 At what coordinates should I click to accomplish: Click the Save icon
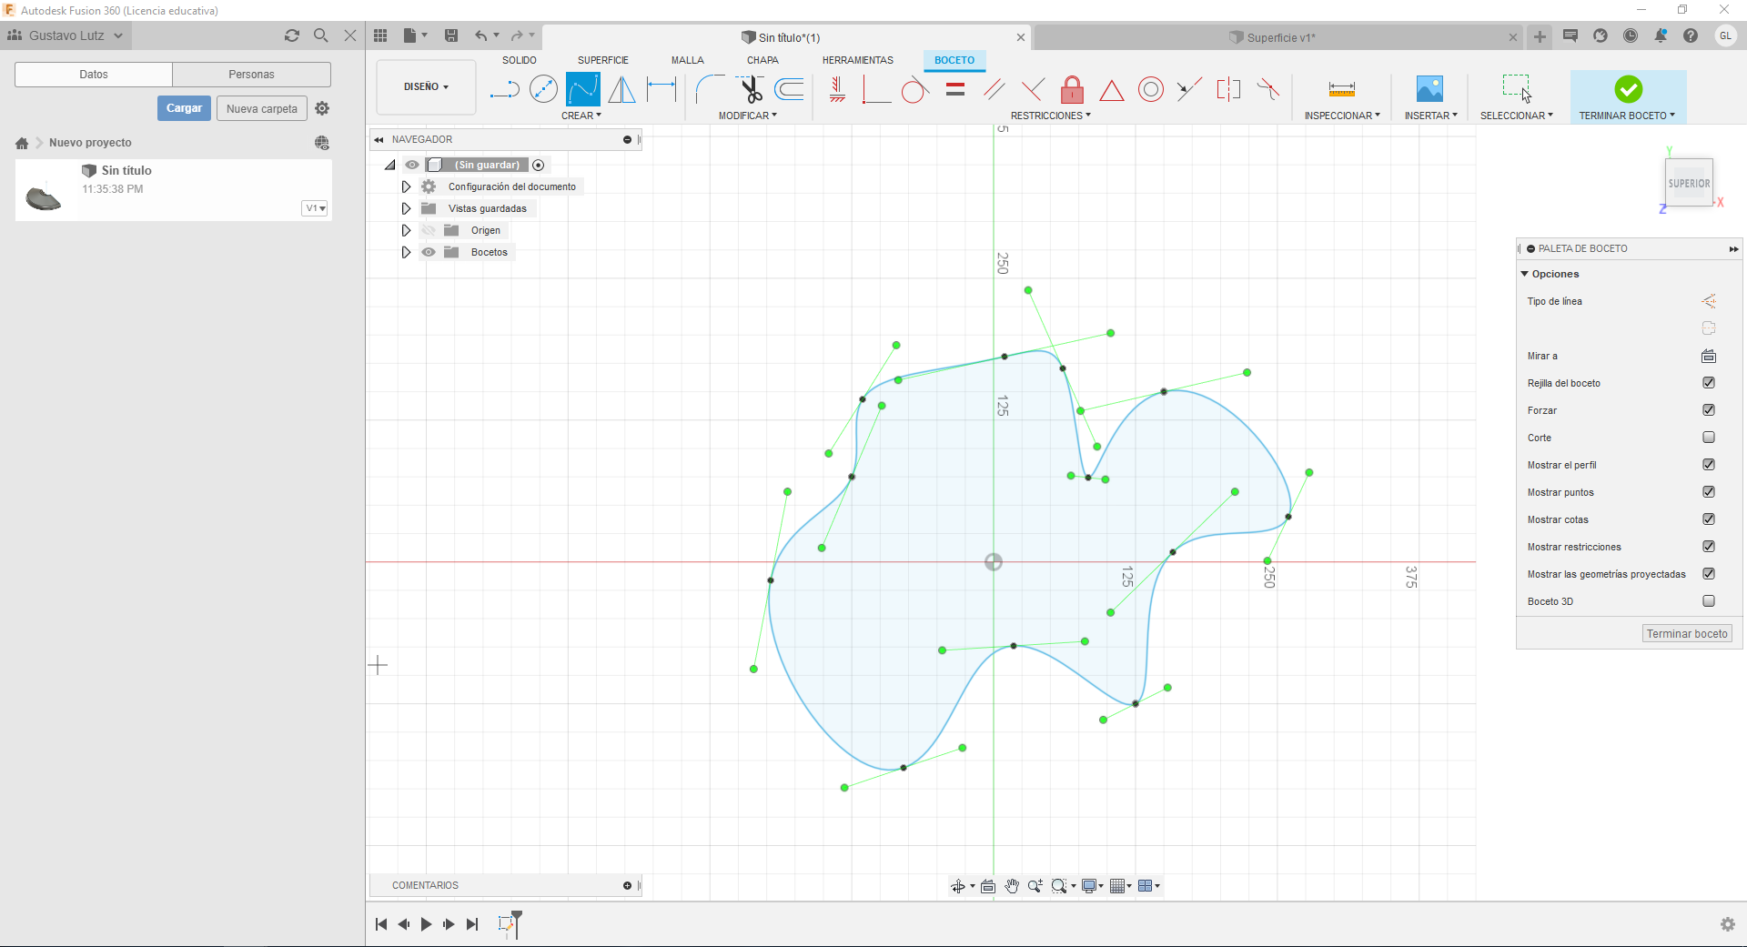coord(450,35)
